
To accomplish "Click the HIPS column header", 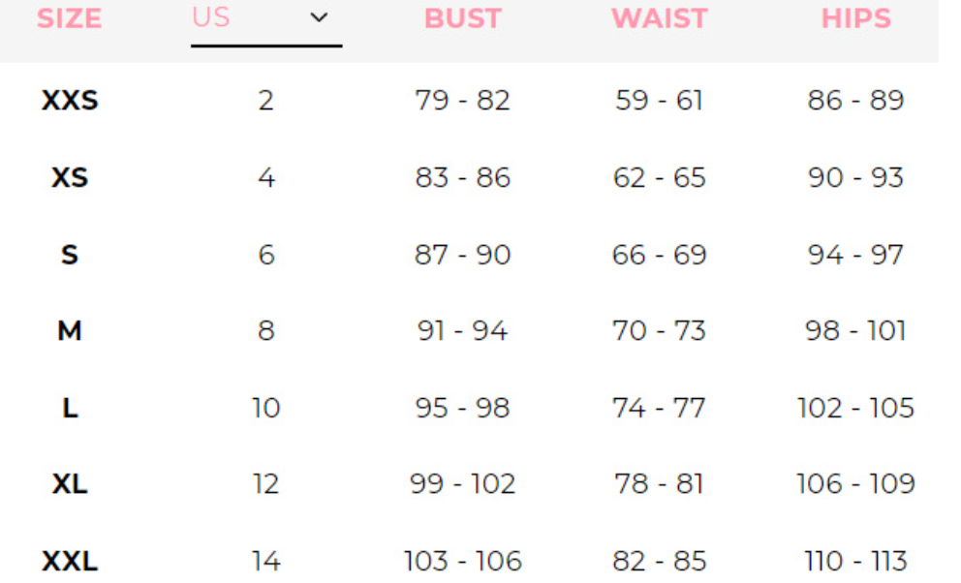I will click(855, 19).
